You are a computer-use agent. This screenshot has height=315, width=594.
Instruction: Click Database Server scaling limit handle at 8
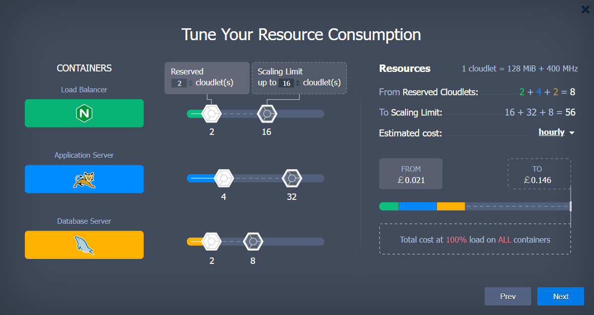[253, 242]
